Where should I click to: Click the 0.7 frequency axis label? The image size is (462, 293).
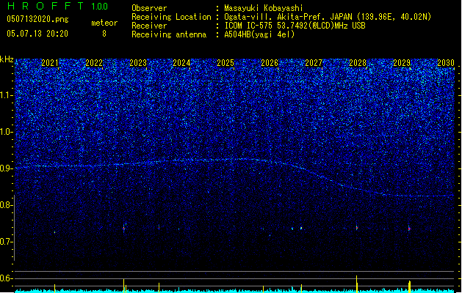[x=7, y=242]
